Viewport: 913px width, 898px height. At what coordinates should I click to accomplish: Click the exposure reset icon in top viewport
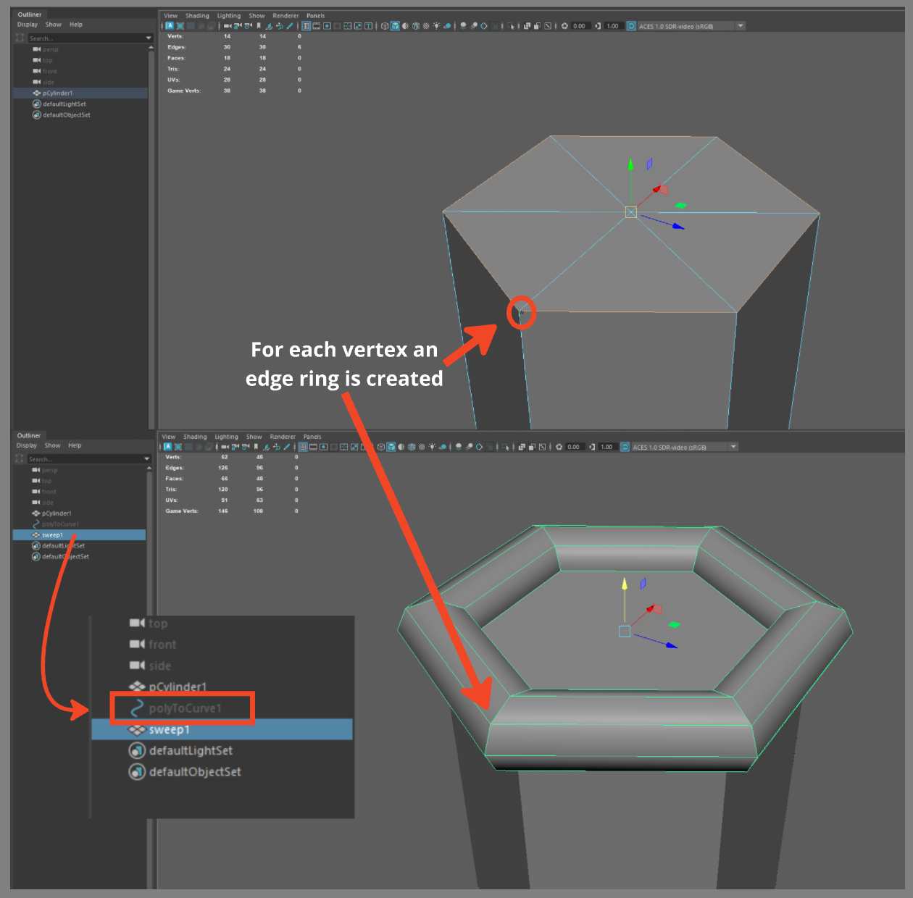(x=565, y=26)
